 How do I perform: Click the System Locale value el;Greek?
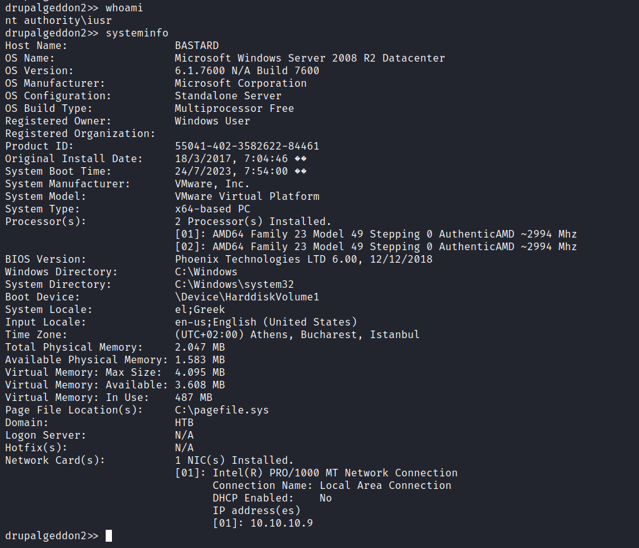pos(199,309)
